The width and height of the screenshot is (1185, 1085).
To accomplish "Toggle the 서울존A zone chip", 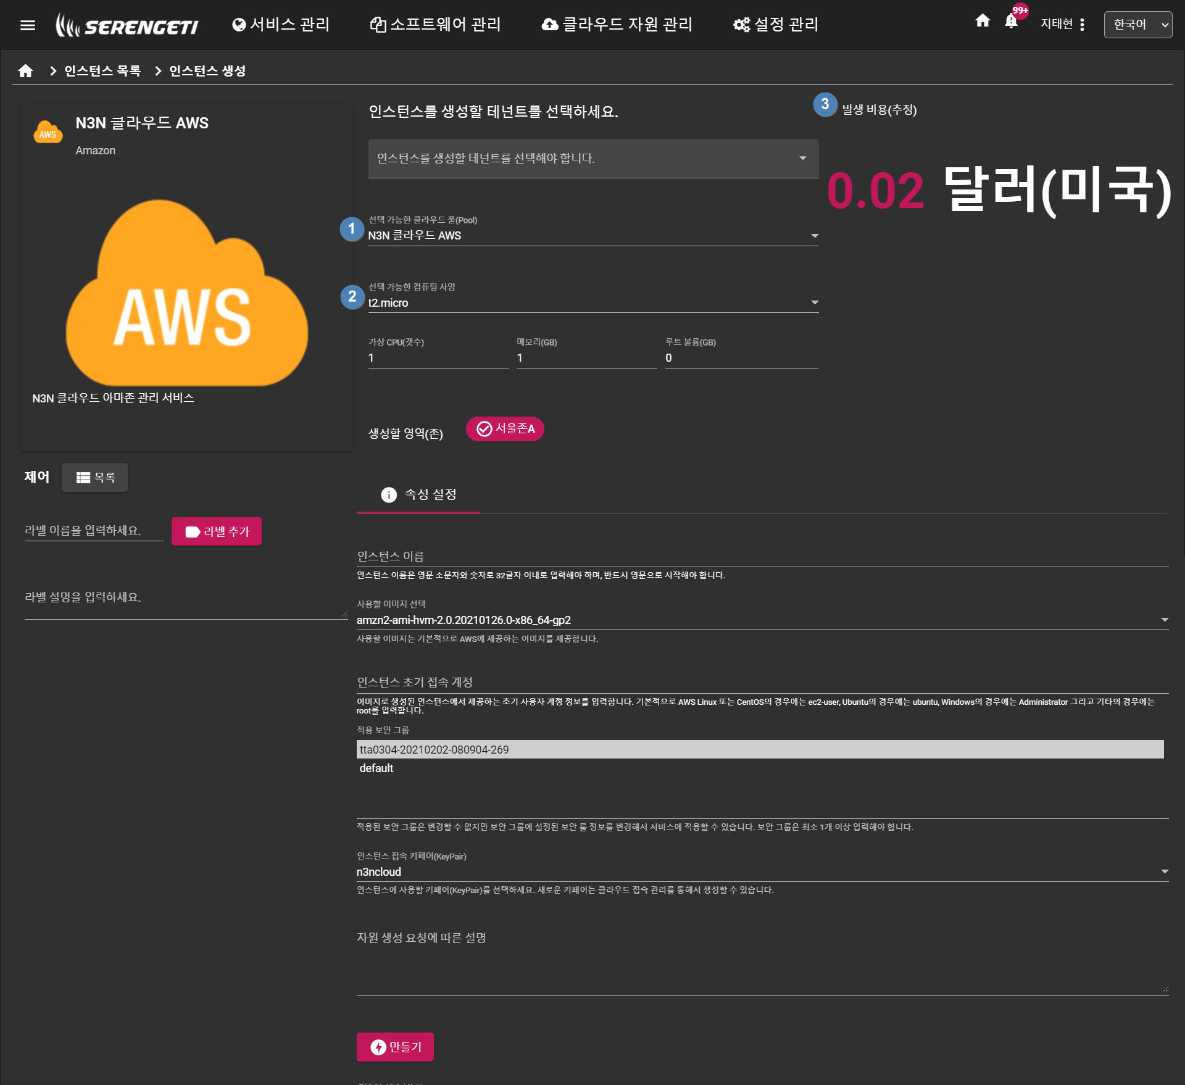I will 505,429.
